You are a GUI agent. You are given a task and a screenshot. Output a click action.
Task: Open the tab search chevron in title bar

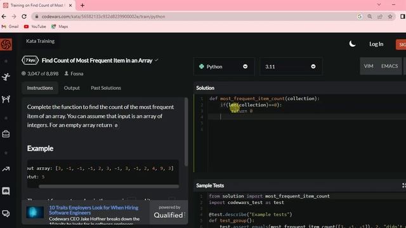tap(379, 4)
